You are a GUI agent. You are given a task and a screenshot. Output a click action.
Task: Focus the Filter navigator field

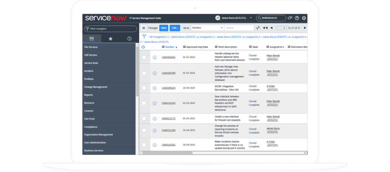pos(110,29)
